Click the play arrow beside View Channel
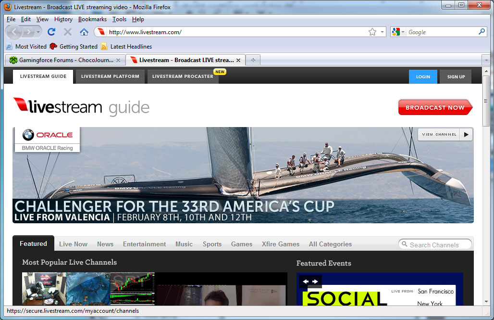This screenshot has height=320, width=494. (466, 134)
